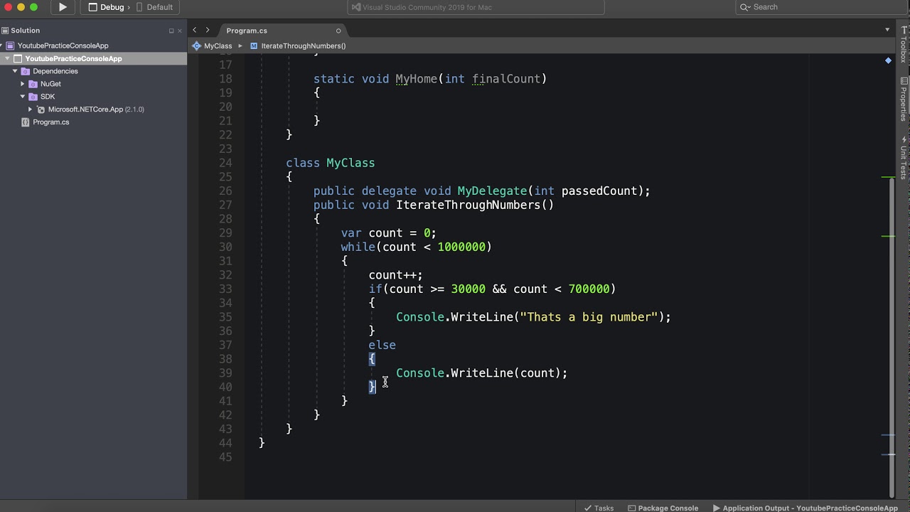This screenshot has width=910, height=512.
Task: Click the 30000 literal on line 33
Action: pos(469,289)
